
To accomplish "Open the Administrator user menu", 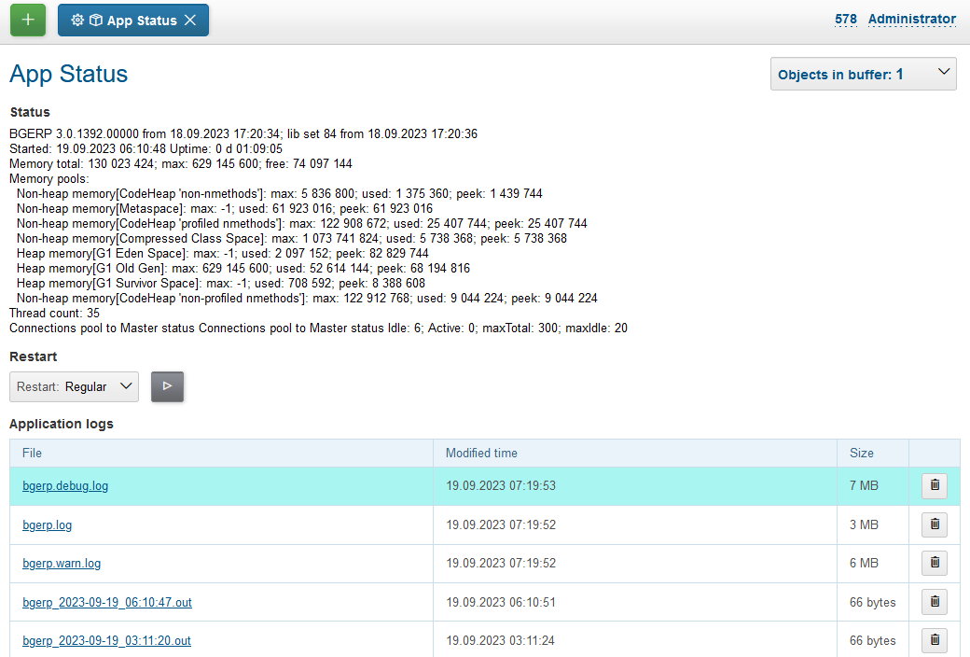I will tap(911, 19).
